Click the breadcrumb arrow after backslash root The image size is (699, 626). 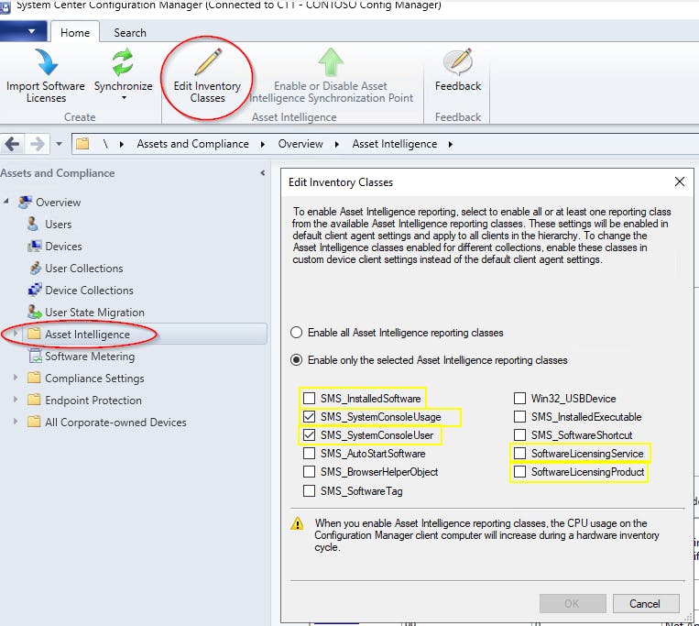tap(122, 144)
